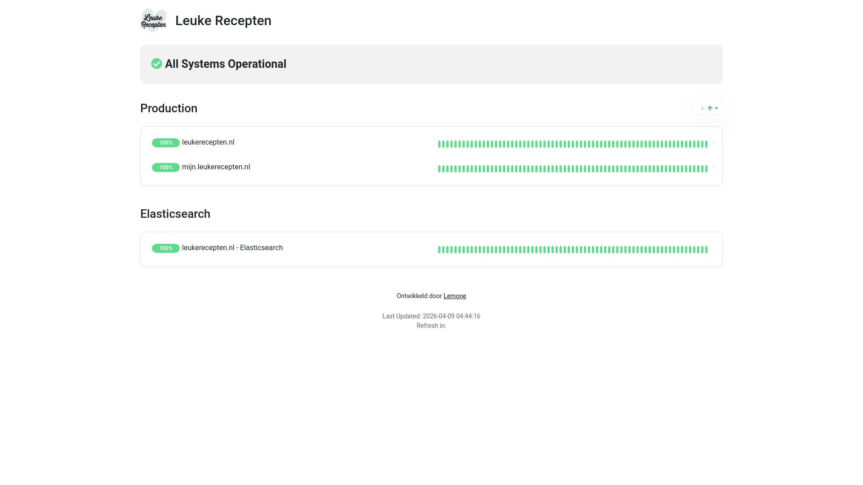Click the Refresh in countdown text
The image size is (863, 485).
click(x=431, y=326)
